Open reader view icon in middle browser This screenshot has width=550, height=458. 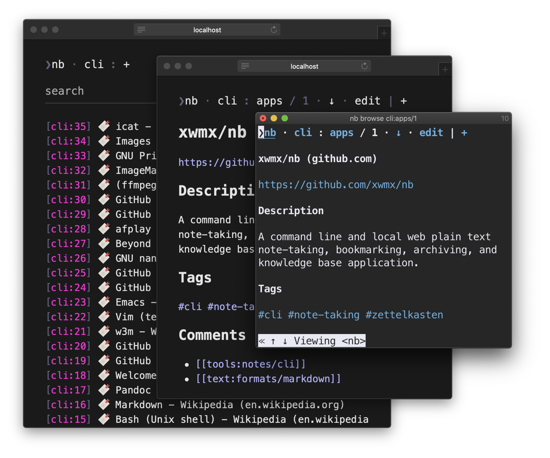pyautogui.click(x=245, y=66)
